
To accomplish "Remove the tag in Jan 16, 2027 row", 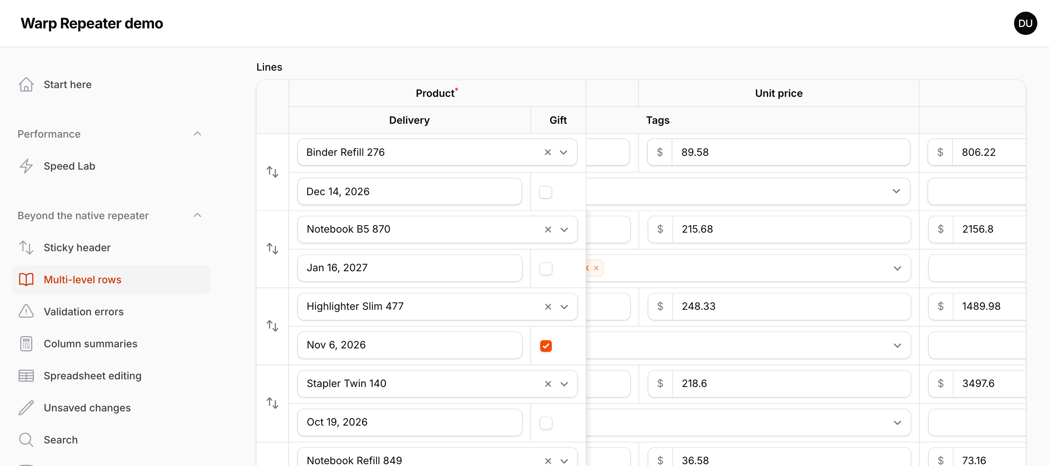I will pos(596,268).
